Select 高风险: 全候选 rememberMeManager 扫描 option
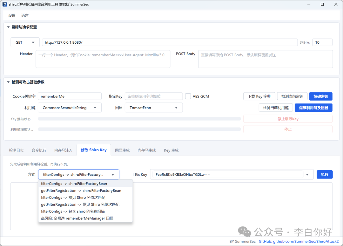Viewport: 343px width, 246px height. 85,218
